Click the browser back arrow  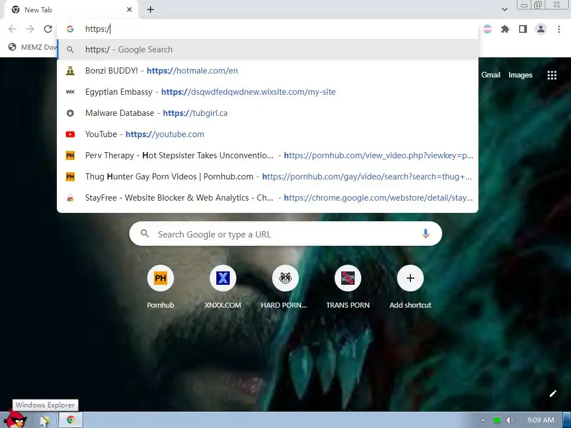pos(12,29)
